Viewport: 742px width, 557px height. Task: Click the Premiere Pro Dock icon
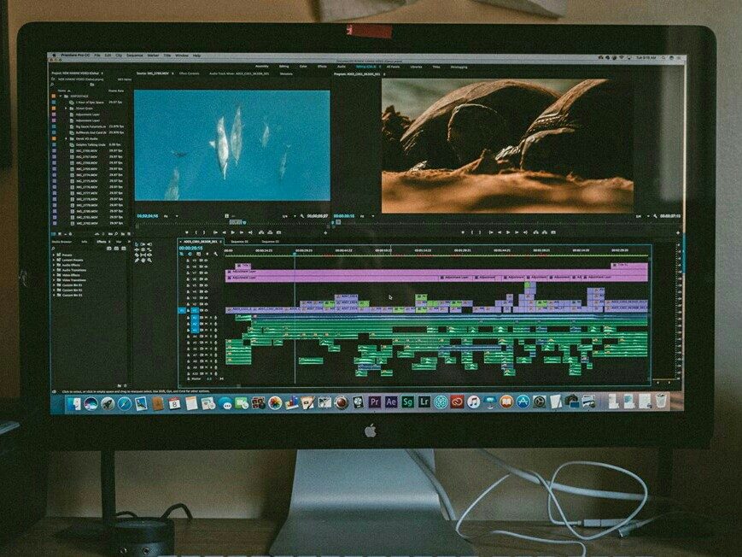pos(375,402)
